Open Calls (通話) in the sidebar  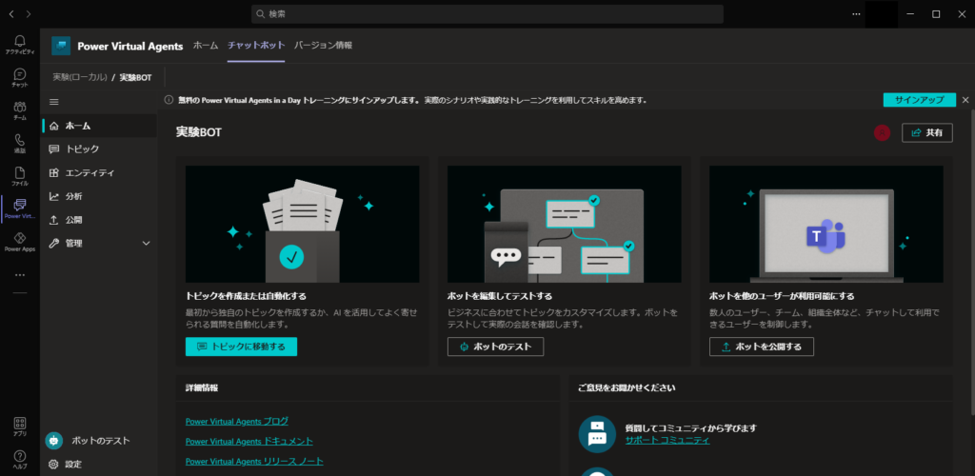20,144
